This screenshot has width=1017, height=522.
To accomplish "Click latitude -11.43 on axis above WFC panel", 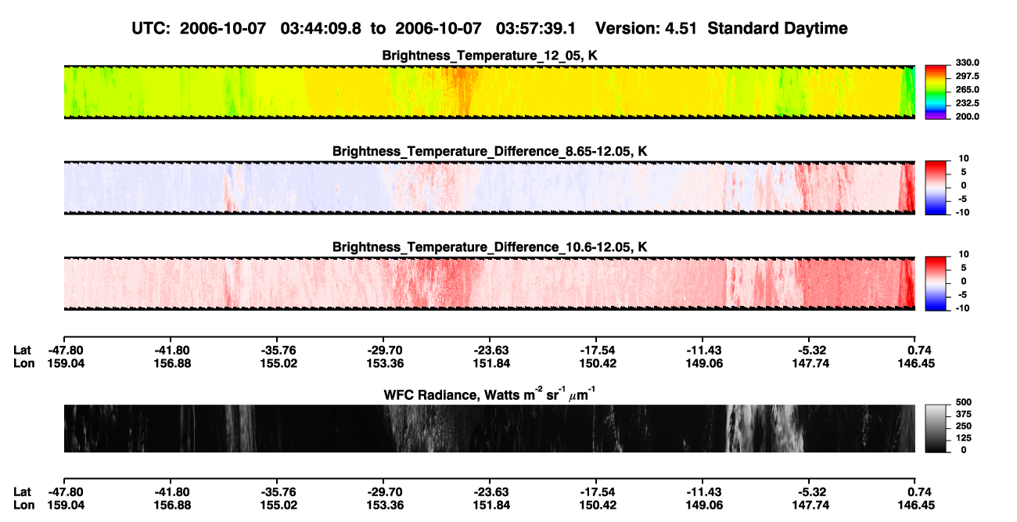I will (x=703, y=350).
